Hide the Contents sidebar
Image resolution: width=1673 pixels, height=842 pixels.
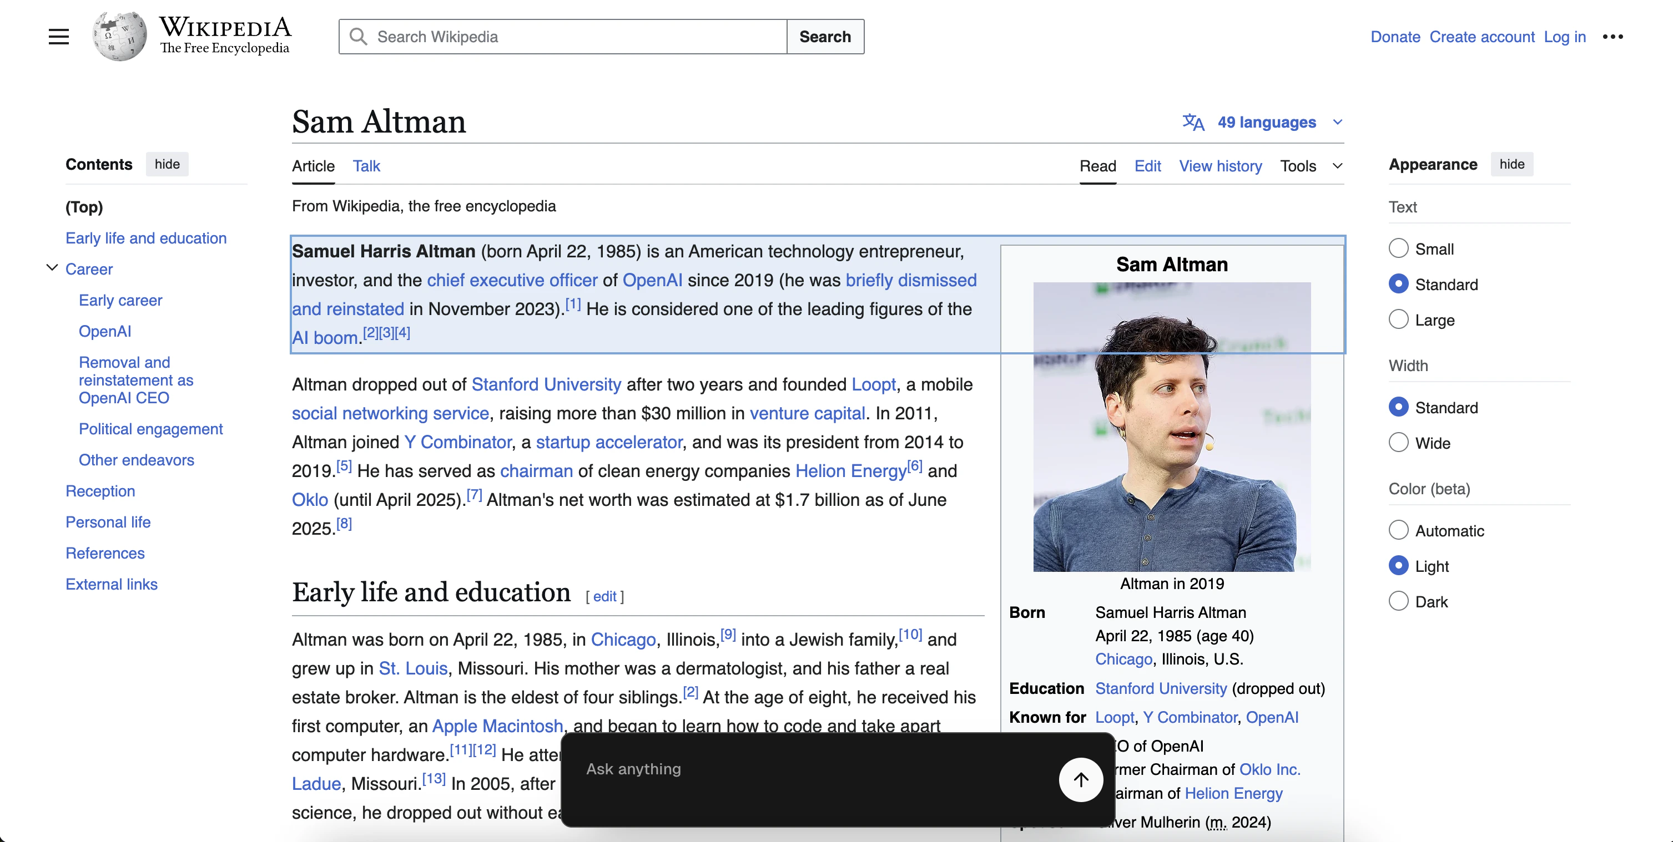[x=167, y=164]
